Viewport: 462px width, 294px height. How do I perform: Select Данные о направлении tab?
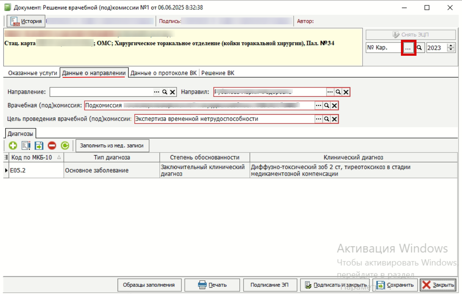[x=94, y=73]
